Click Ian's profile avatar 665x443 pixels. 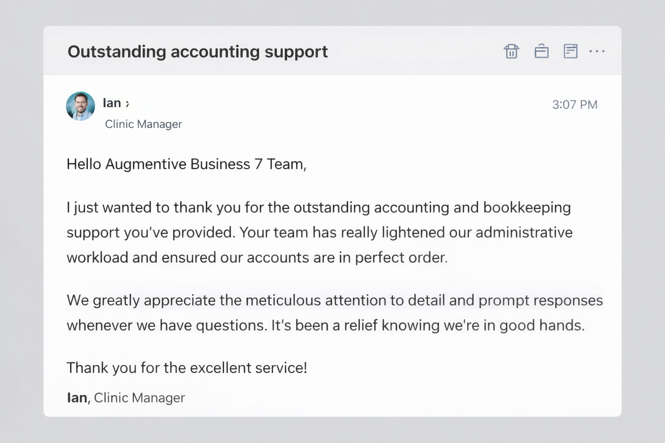click(x=80, y=106)
